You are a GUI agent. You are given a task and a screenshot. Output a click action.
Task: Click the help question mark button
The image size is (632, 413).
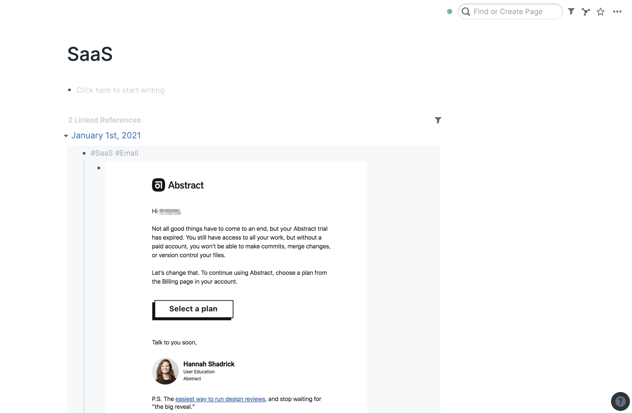click(620, 401)
